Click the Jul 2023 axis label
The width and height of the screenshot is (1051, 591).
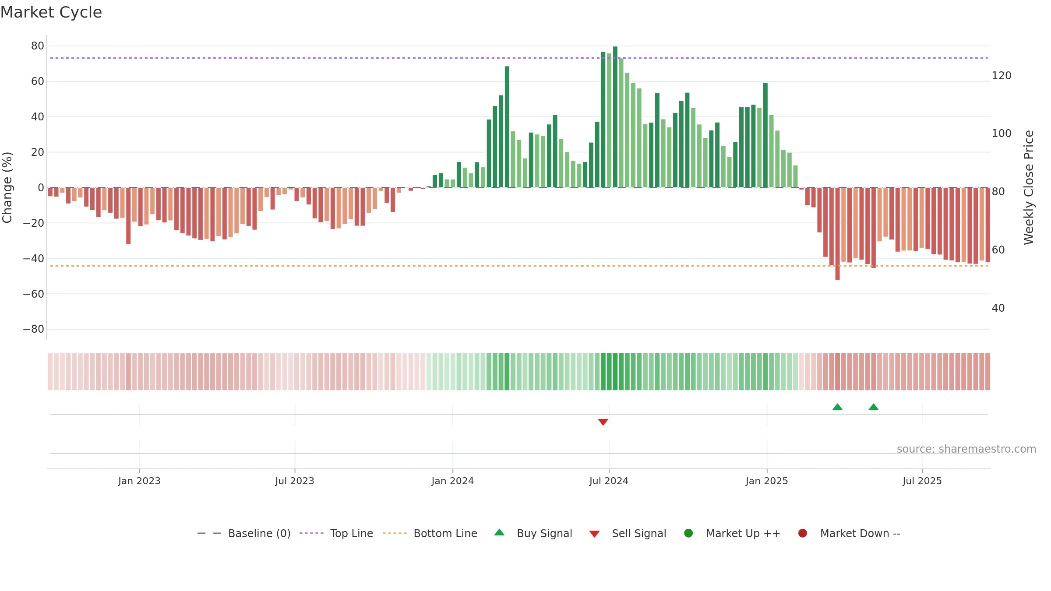point(295,481)
